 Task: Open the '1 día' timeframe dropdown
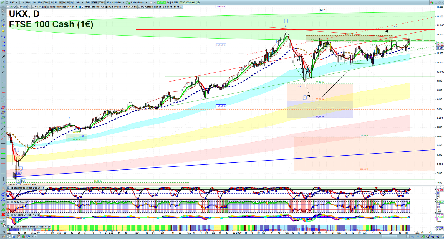pos(79,2)
